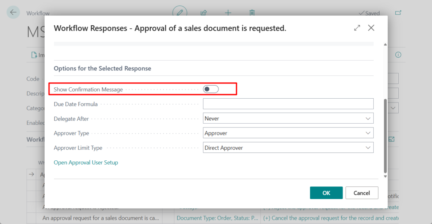
Task: Click the information circle icon
Action: [398, 55]
